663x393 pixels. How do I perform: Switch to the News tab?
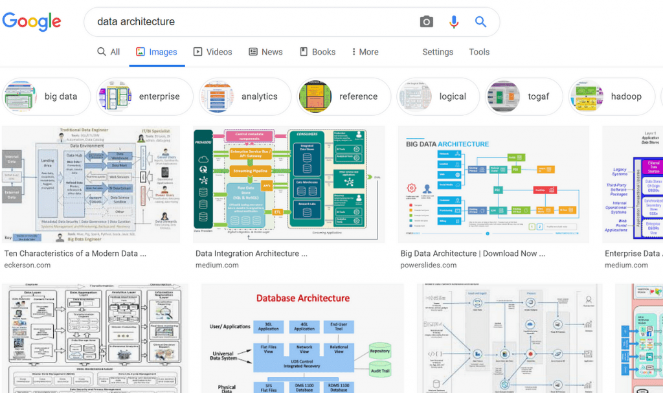click(x=265, y=52)
